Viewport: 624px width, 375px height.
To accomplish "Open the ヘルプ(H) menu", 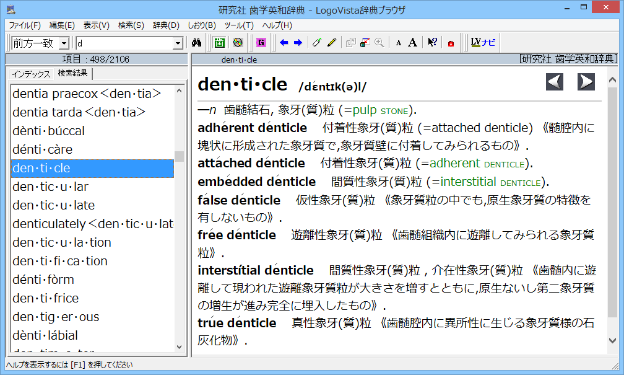I will click(277, 25).
